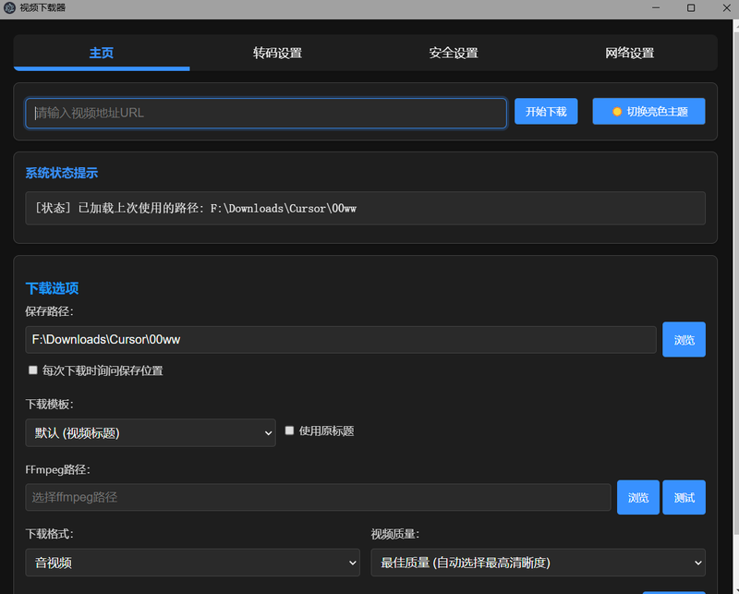This screenshot has height=594, width=739.
Task: Check the 使用原标题 checkbox
Action: [x=289, y=430]
